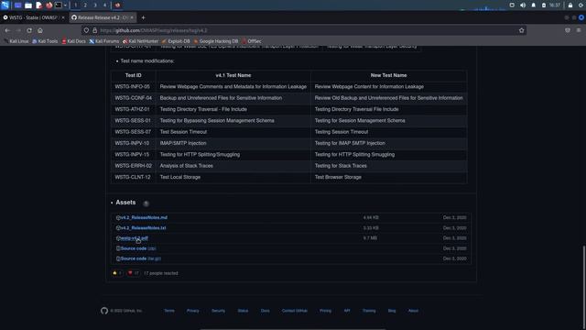Close the WSTG - Stable OWASP tab
The image size is (586, 330).
coord(63,17)
